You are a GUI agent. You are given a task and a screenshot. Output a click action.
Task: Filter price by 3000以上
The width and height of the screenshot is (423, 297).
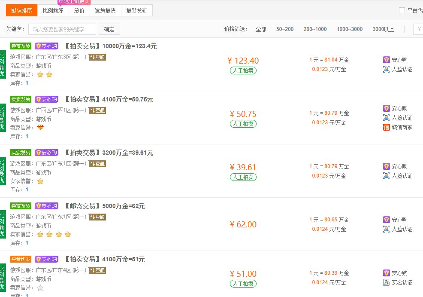pyautogui.click(x=383, y=29)
